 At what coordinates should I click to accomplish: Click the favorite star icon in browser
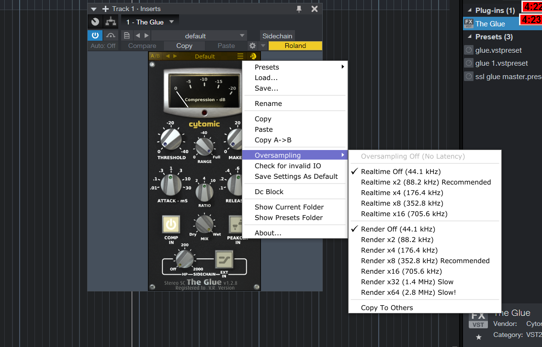478,337
